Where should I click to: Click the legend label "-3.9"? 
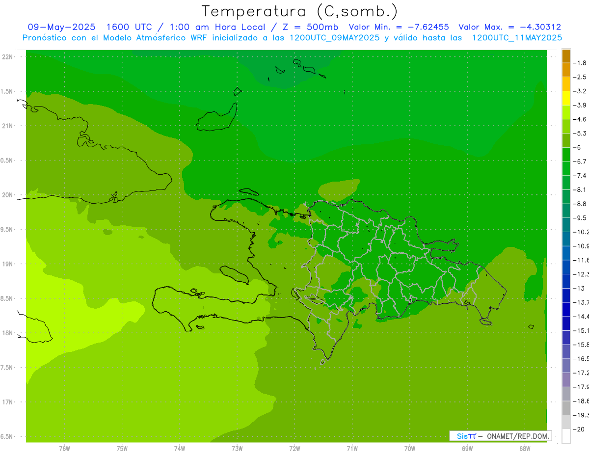(x=581, y=105)
